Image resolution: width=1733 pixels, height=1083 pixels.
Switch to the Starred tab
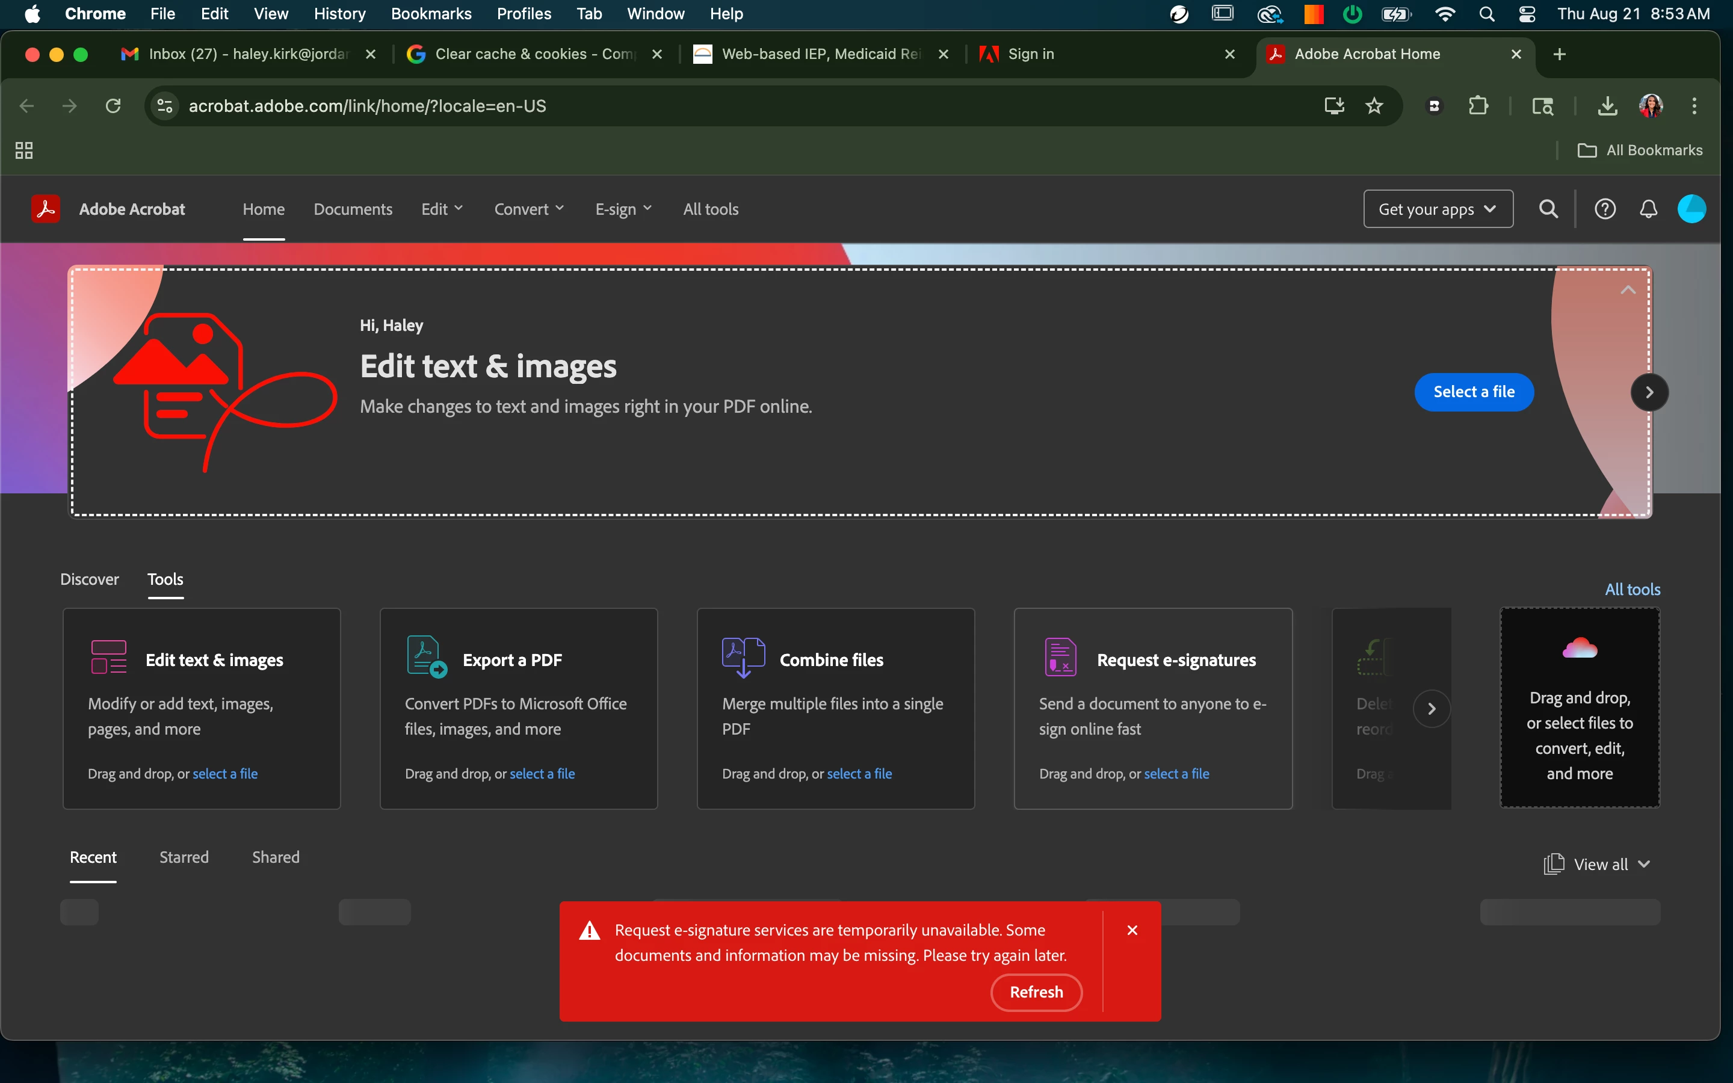[x=184, y=857]
